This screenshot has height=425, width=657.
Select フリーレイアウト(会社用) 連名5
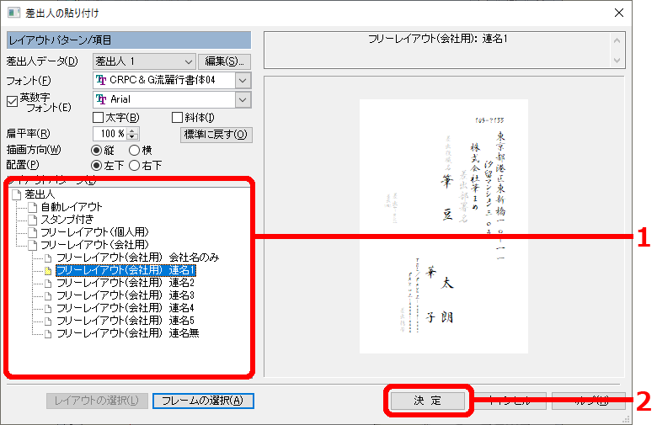(126, 321)
